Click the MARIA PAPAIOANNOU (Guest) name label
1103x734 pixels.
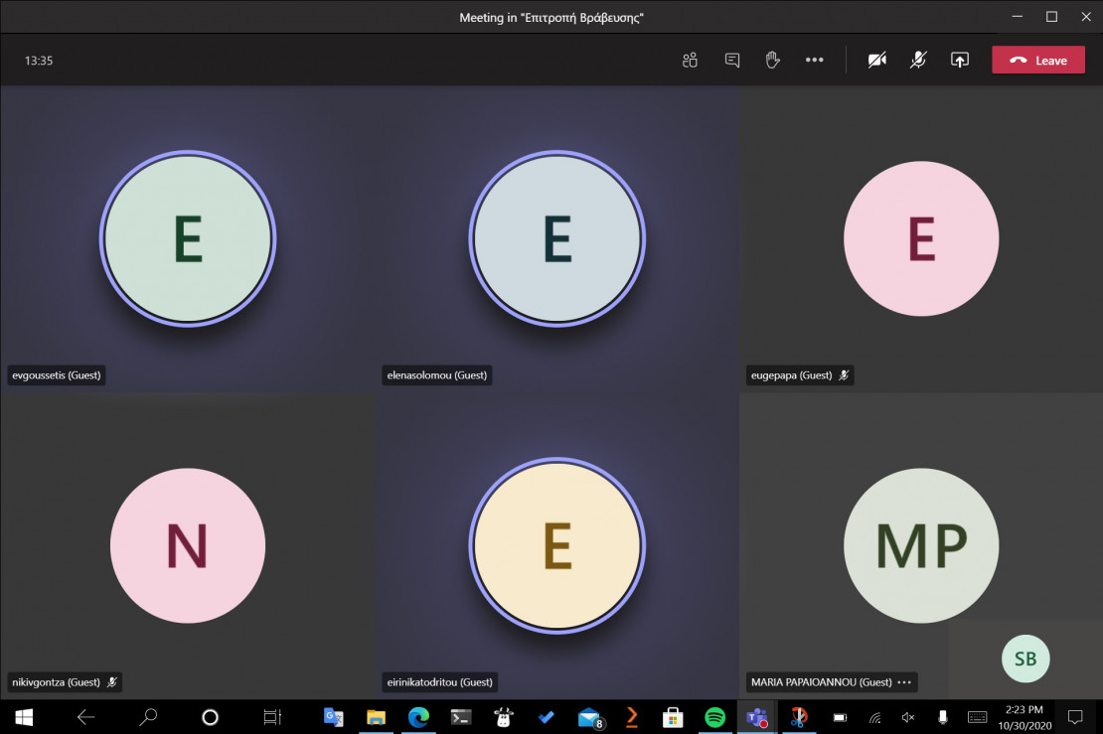click(x=821, y=682)
